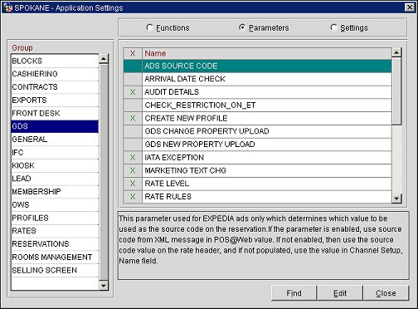Select the BLOCKS group

click(x=55, y=61)
